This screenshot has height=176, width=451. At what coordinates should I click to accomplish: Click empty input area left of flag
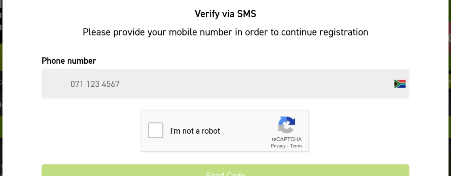tap(256, 84)
